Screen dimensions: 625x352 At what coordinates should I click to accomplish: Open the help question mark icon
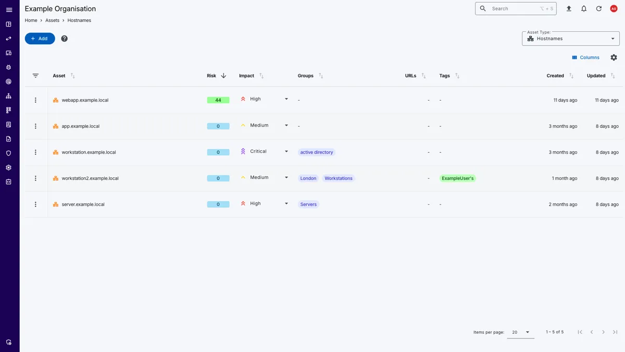click(64, 39)
